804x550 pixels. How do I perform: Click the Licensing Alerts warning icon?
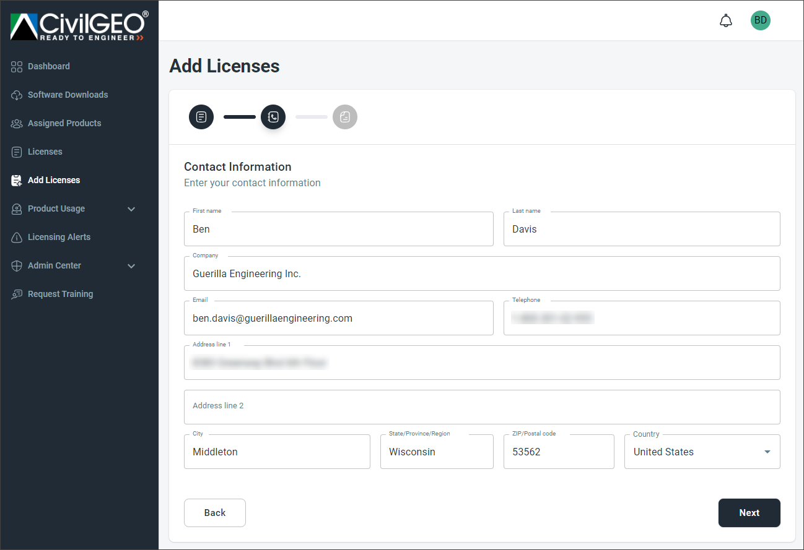coord(17,238)
